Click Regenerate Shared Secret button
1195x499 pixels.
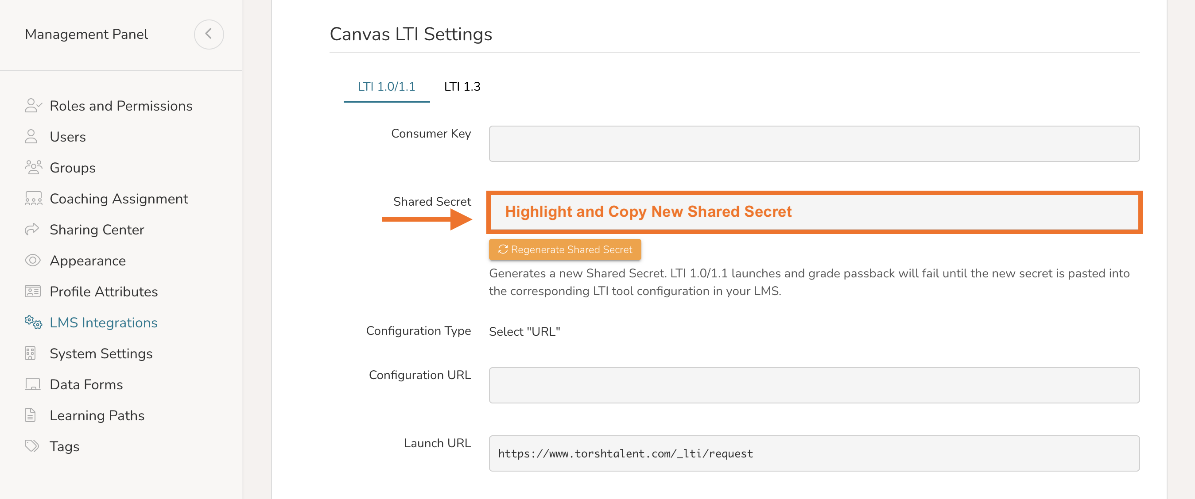tap(565, 249)
